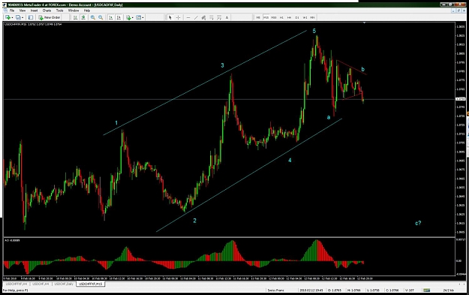Screen dimensions: 469x295
Task: Minimize the inner chart window
Action: 453,11
